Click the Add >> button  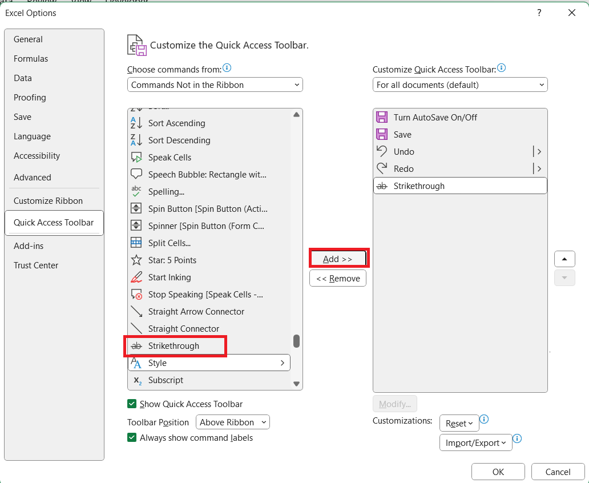tap(338, 259)
